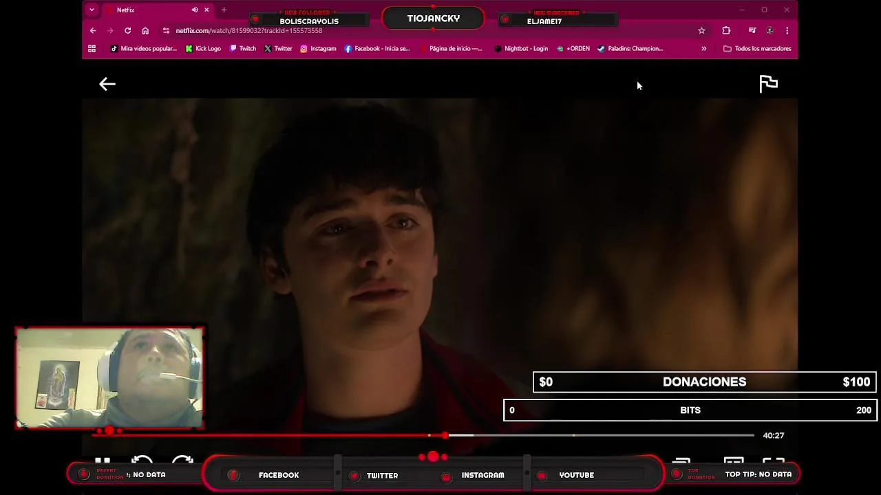Open the 'Mira videos popular' TikTok bookmark
Viewport: 881px width, 495px height.
tap(144, 48)
